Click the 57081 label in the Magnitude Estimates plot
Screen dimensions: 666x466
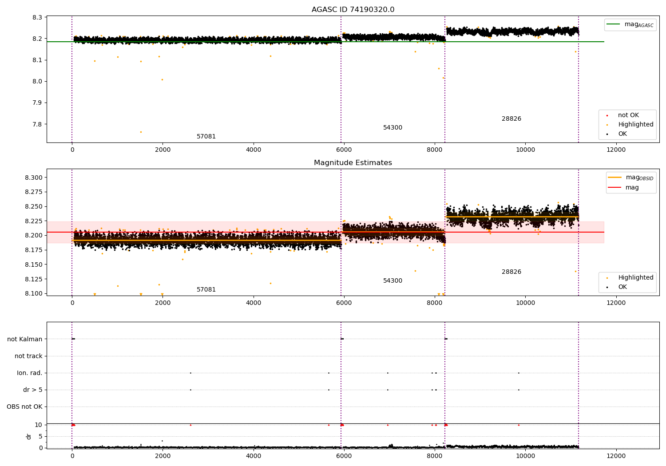coord(206,290)
